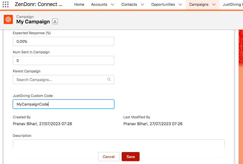
Task: Save the campaign changes
Action: coord(130,157)
